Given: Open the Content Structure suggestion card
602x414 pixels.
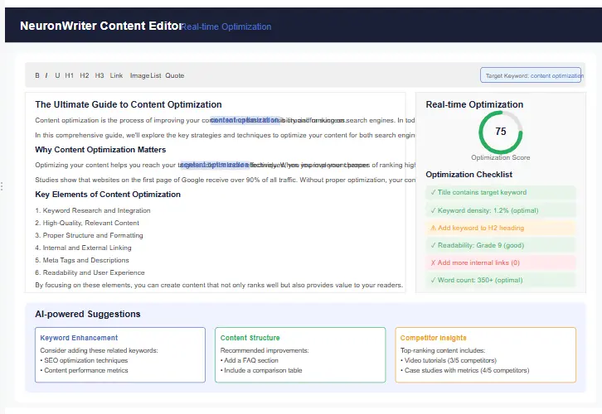Looking at the screenshot, I should click(300, 354).
